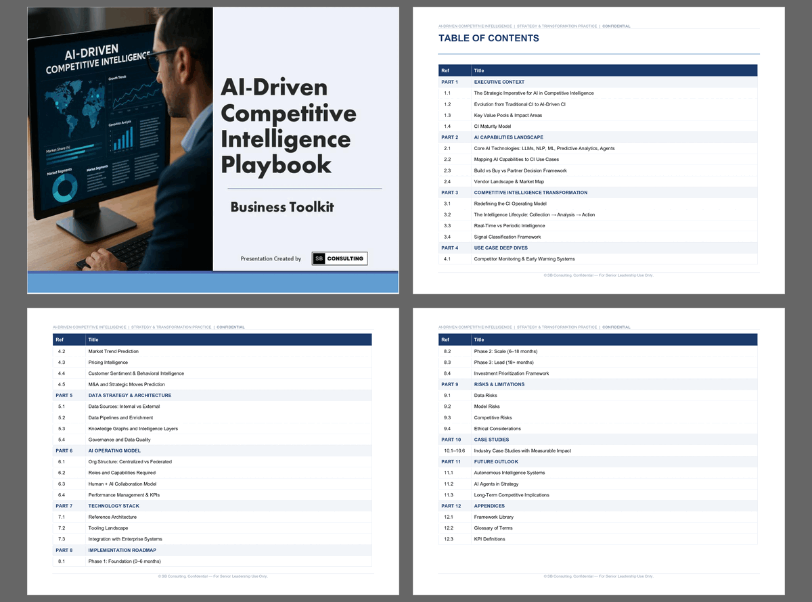Click the Pricing Intelligence entry

[x=108, y=363]
